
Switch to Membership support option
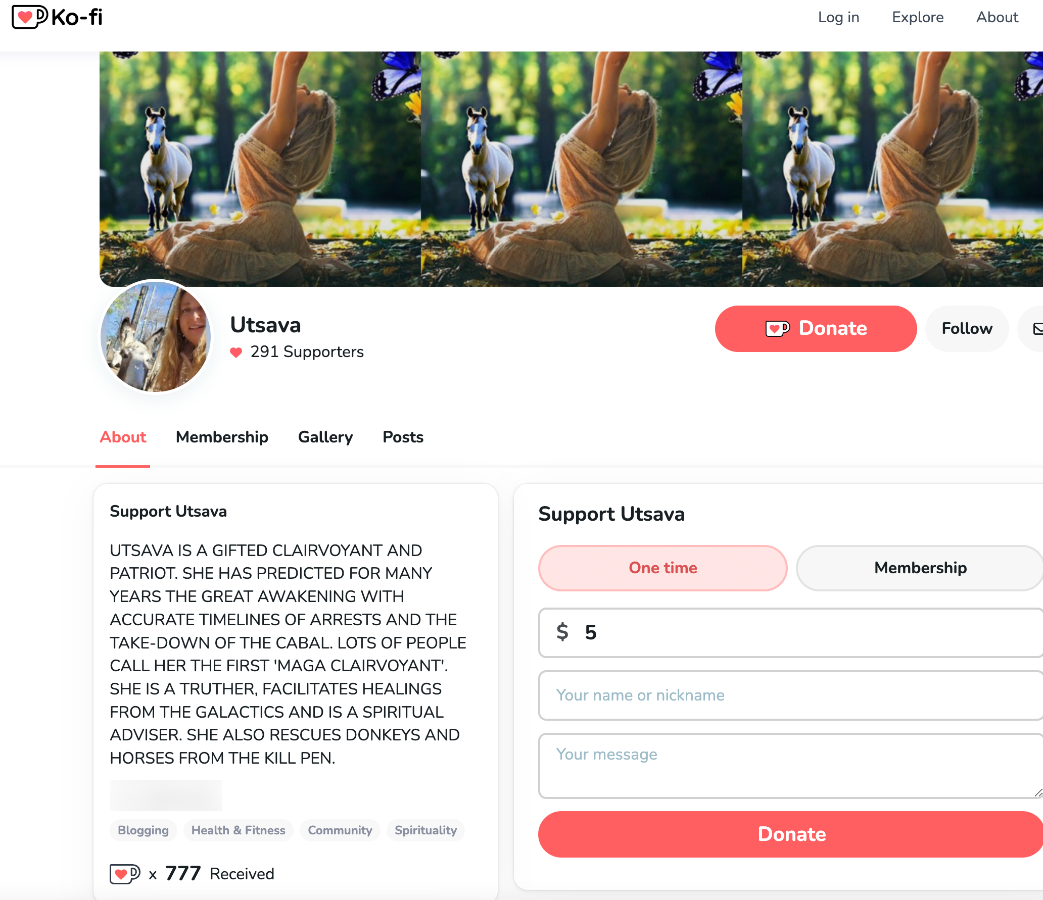pos(920,568)
